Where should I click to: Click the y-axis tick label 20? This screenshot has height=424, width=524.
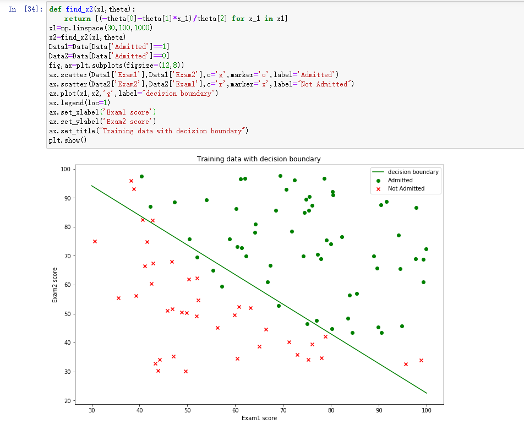[x=67, y=401]
